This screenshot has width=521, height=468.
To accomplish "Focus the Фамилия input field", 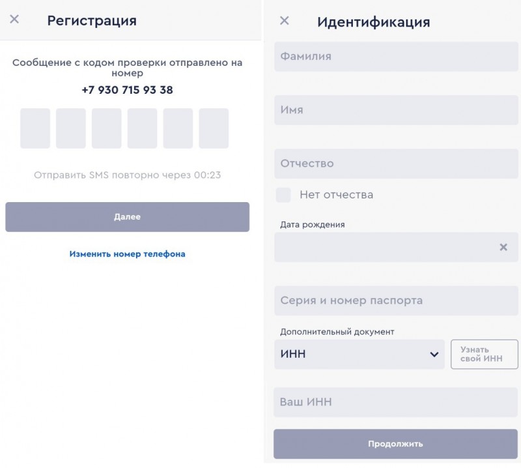I will tap(396, 57).
